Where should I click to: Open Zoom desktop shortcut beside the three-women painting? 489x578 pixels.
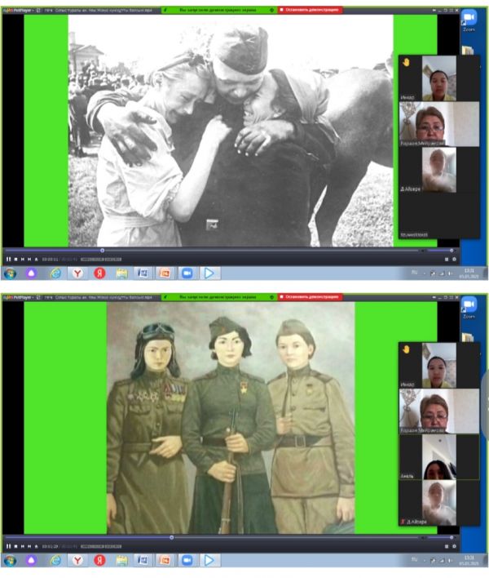click(469, 309)
